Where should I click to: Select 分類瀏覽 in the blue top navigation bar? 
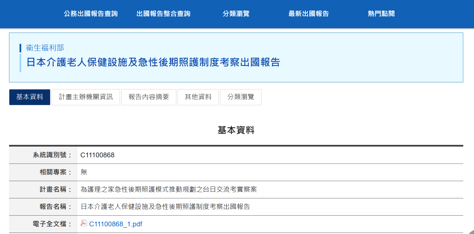[236, 14]
